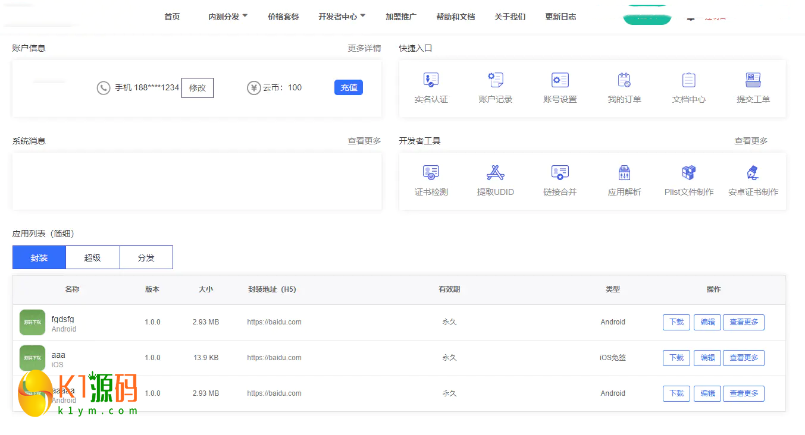805x435 pixels.
Task: Open 价格套餐 in the top navigation
Action: point(283,17)
